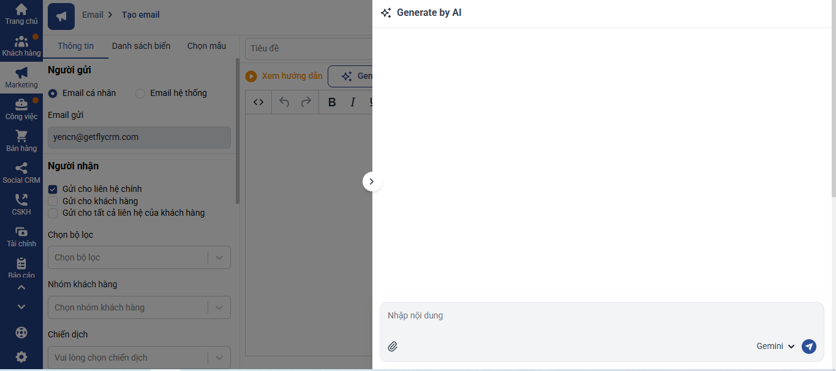
Task: Open Khách hàng customers in sidebar
Action: pyautogui.click(x=21, y=45)
